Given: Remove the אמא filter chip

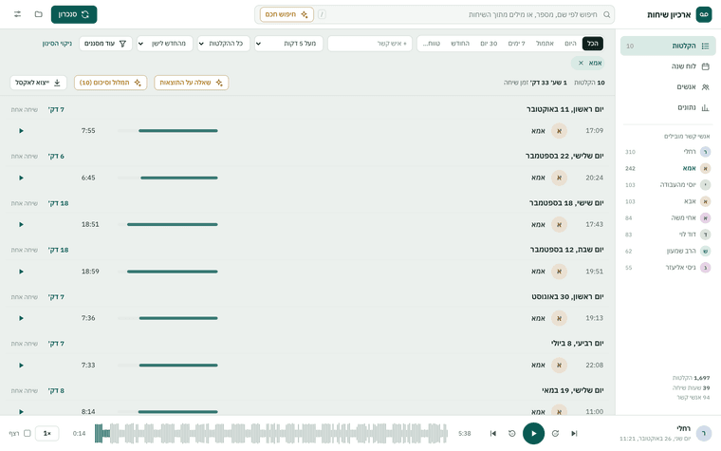Looking at the screenshot, I should [581, 63].
